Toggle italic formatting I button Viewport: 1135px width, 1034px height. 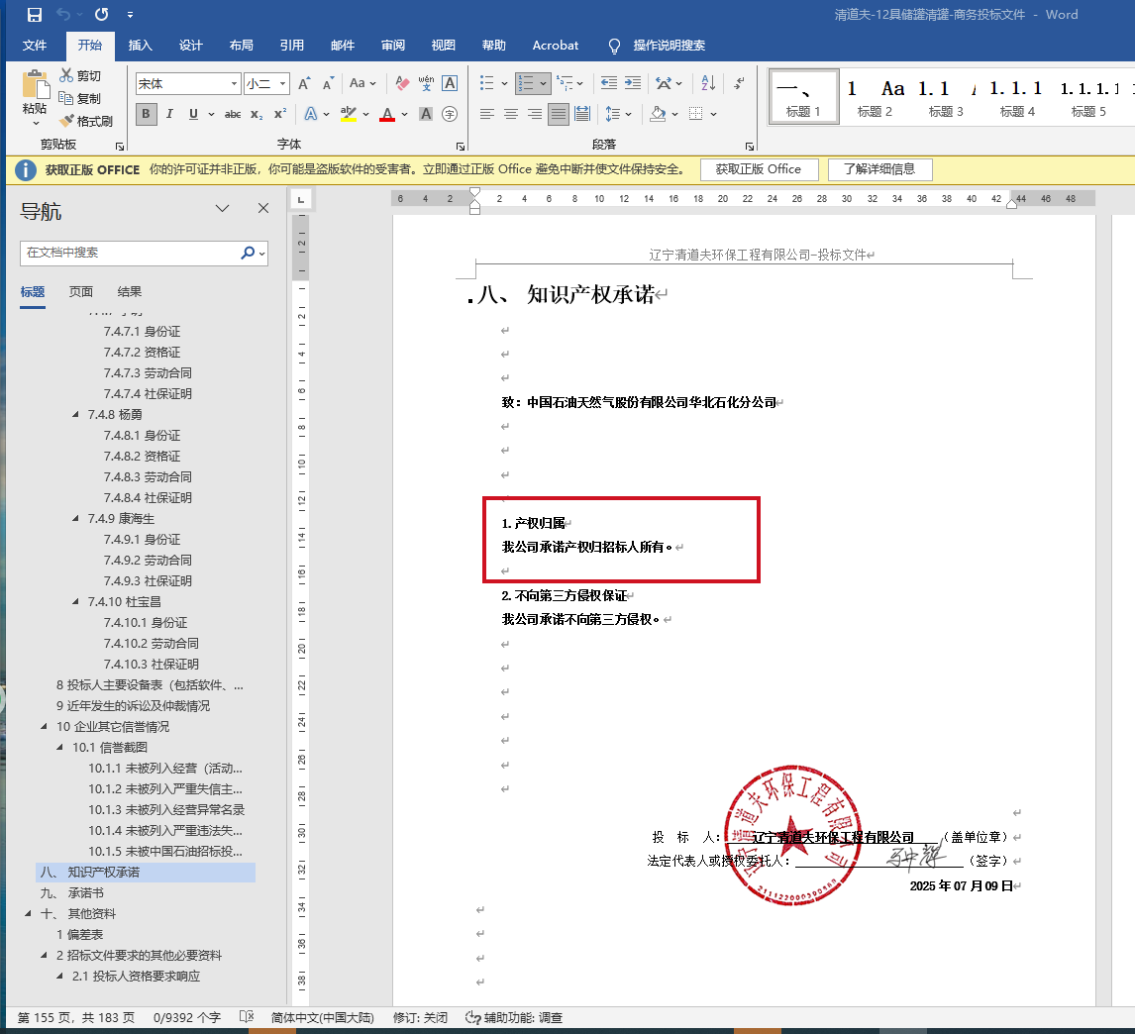coord(169,114)
